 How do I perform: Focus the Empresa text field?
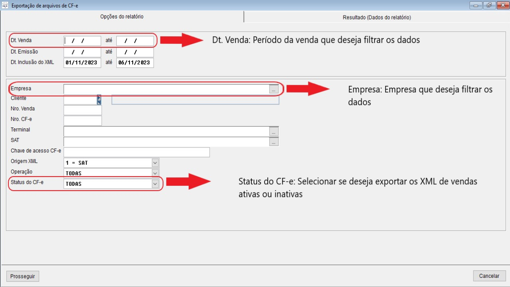[167, 89]
